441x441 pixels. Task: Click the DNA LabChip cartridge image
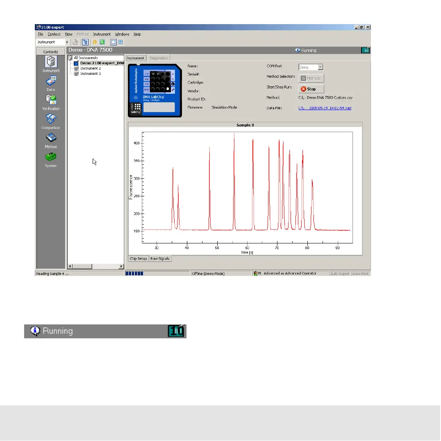[x=155, y=90]
